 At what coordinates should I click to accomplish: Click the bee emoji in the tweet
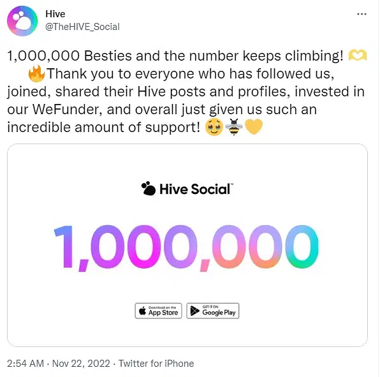coord(233,127)
